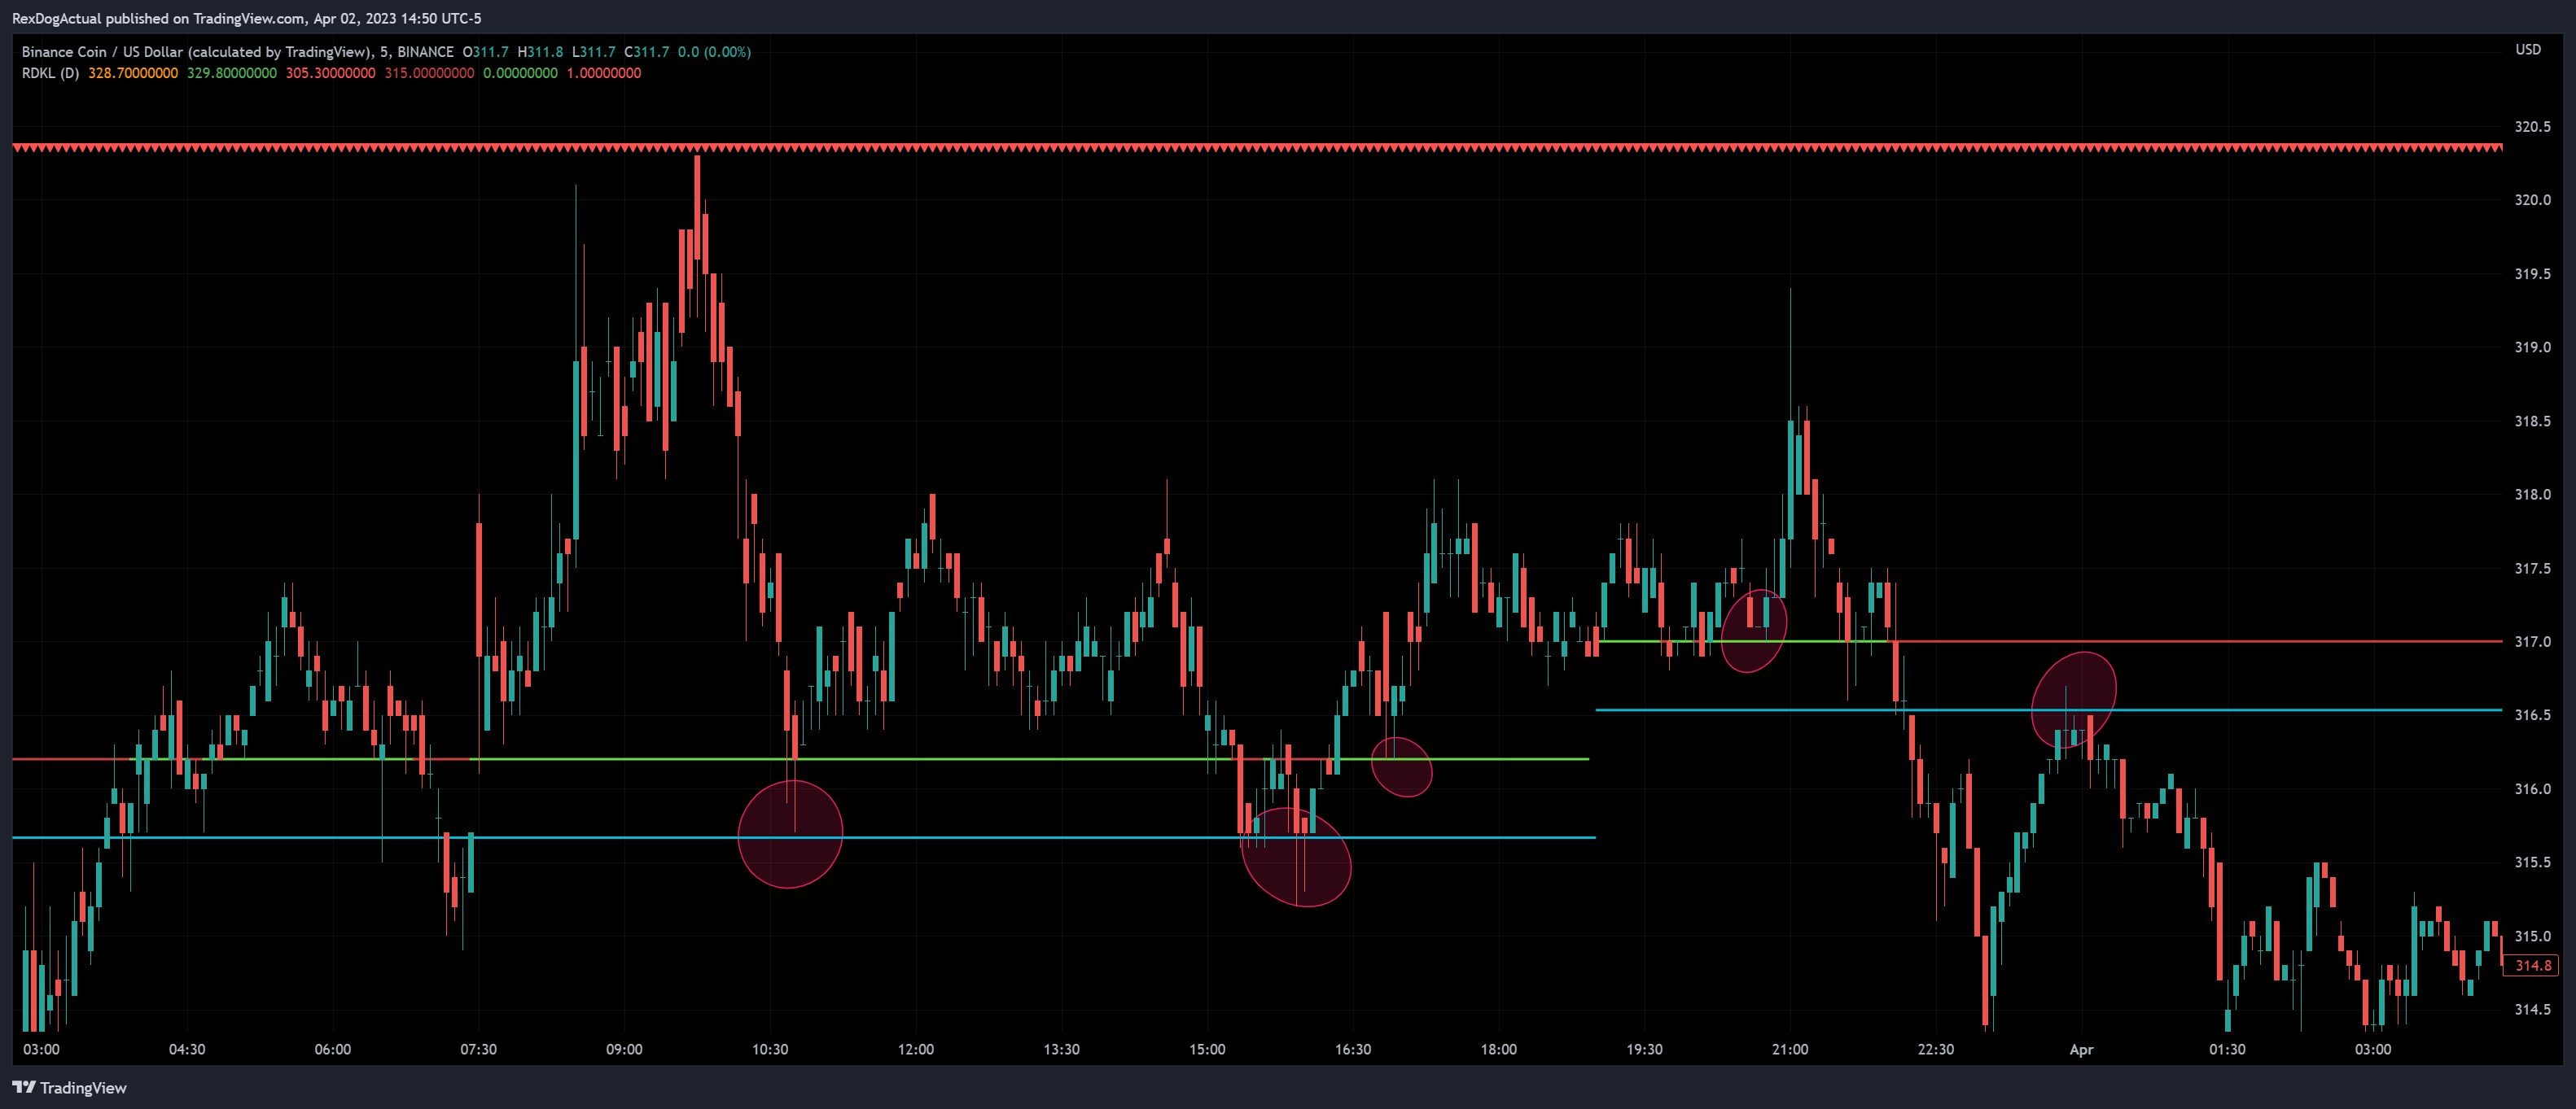Click the 318.0 price axis label
The image size is (2576, 1109).
(2532, 495)
